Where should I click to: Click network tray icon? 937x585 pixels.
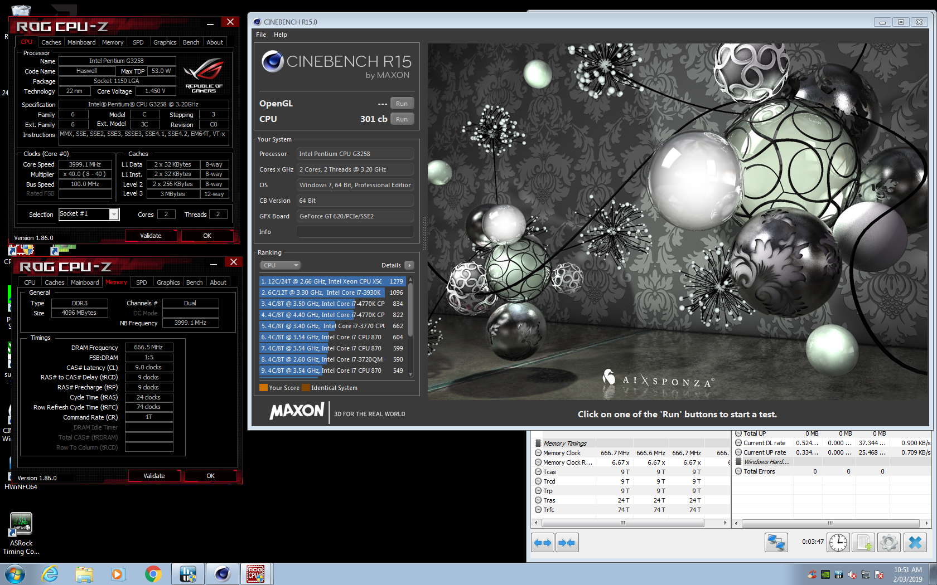(866, 574)
